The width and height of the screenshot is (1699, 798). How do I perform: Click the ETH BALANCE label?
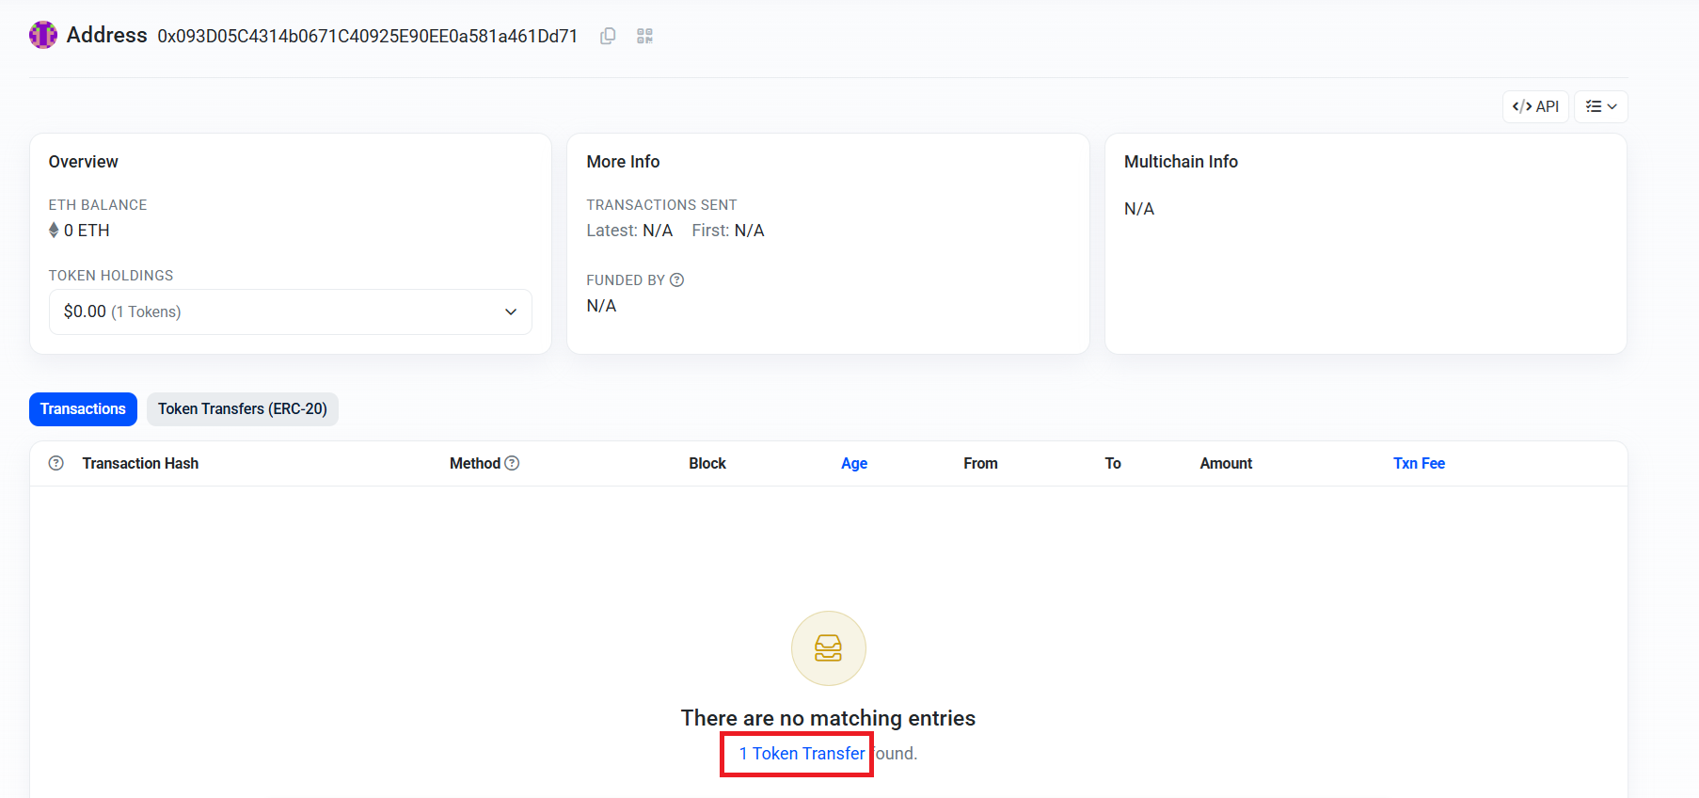98,205
